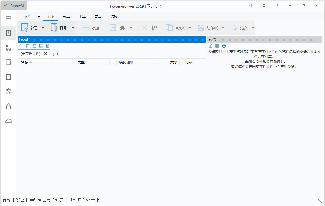This screenshot has height=206, width=325.
Task: Switch to the 工具 ribbon tab
Action: pos(82,17)
